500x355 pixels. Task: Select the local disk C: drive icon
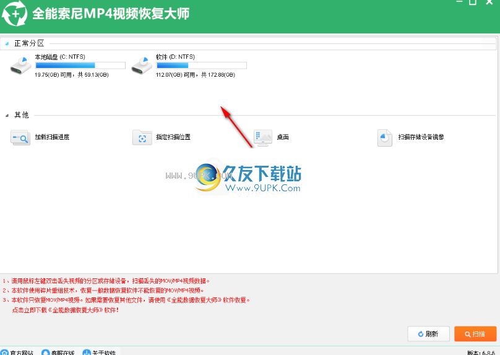tap(20, 66)
